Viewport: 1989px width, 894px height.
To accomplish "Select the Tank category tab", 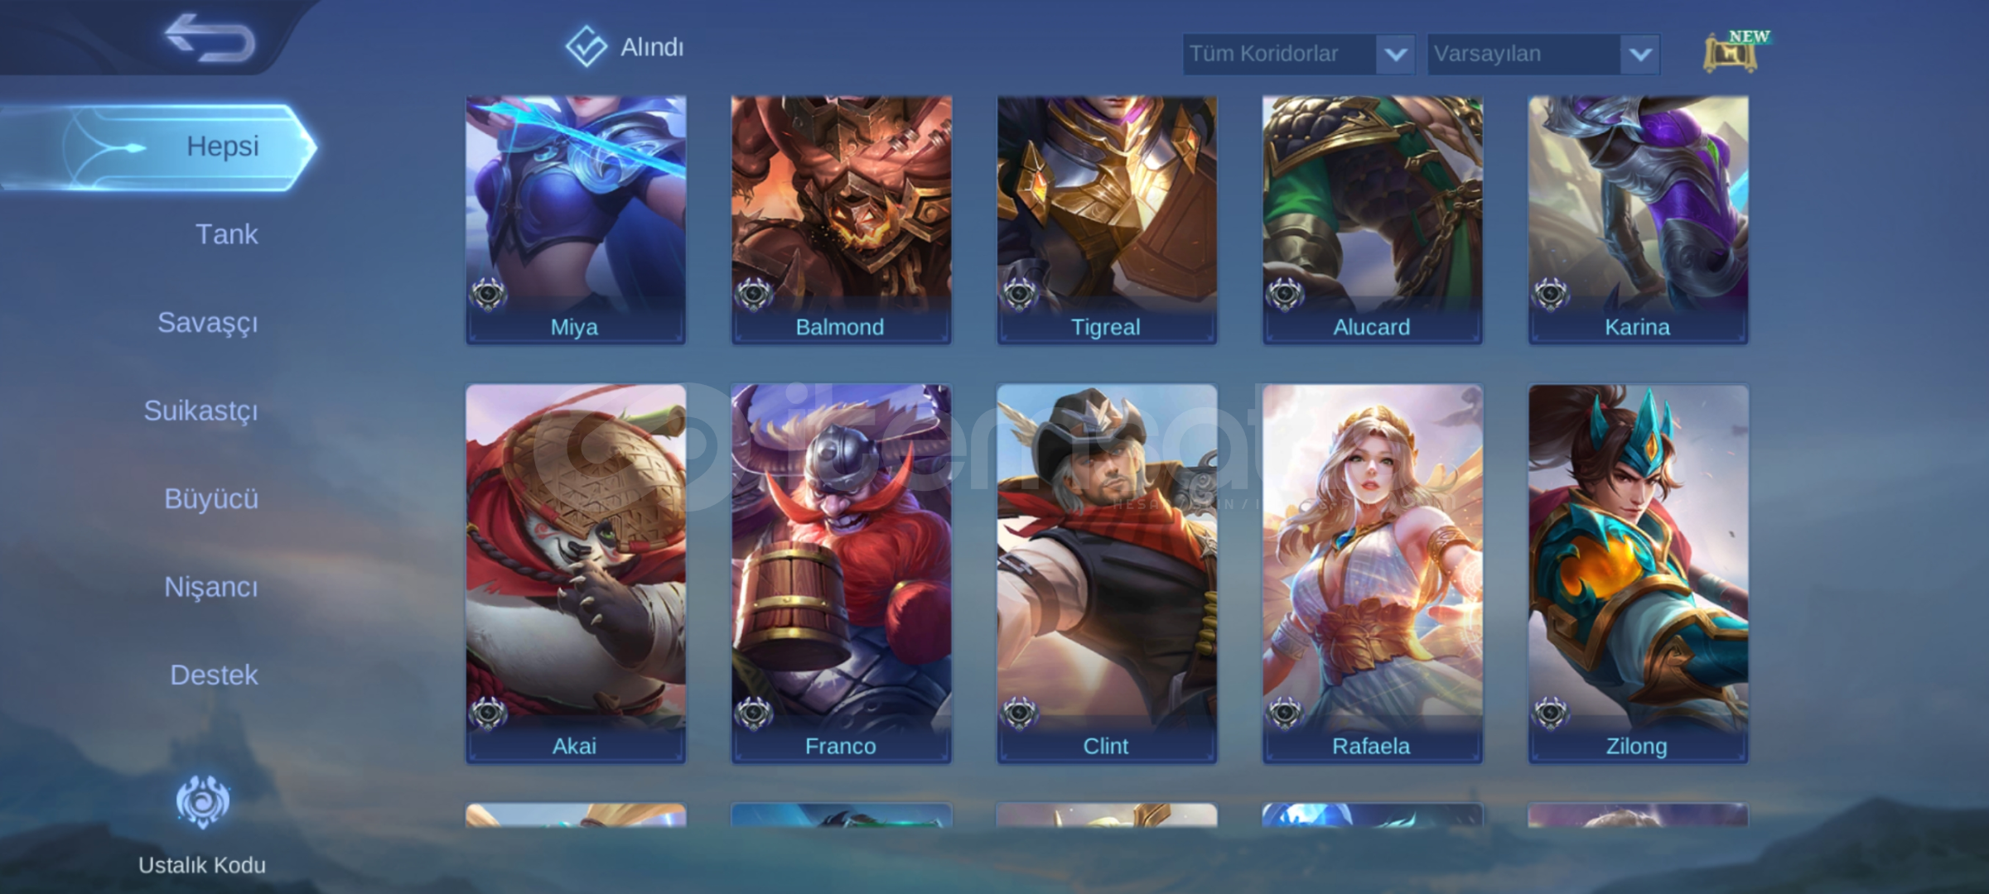I will (226, 234).
